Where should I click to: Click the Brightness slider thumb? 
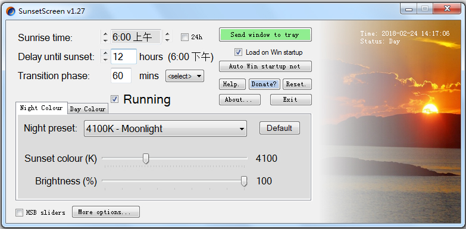pos(244,181)
